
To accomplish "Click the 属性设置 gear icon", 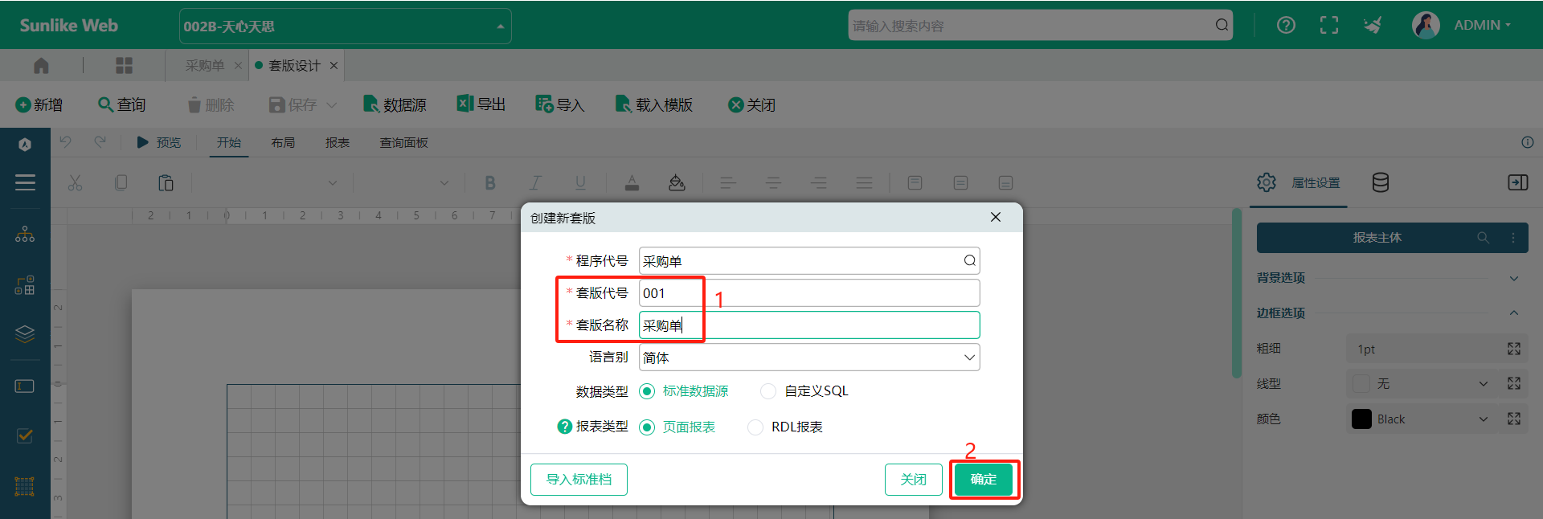I will (1267, 182).
